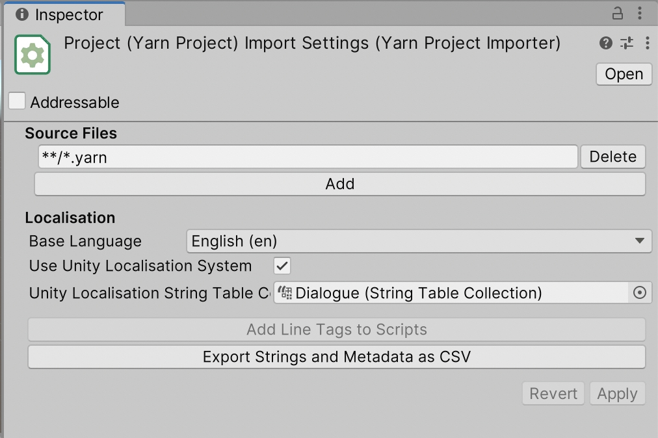Export Strings and Metadata as CSV
The height and width of the screenshot is (438, 658).
(337, 357)
